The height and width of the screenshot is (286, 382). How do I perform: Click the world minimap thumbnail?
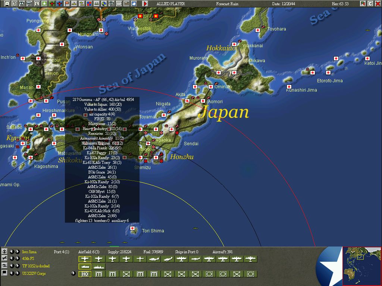[x=362, y=266]
